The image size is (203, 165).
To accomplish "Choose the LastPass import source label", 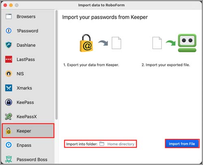I will click(x=26, y=59).
